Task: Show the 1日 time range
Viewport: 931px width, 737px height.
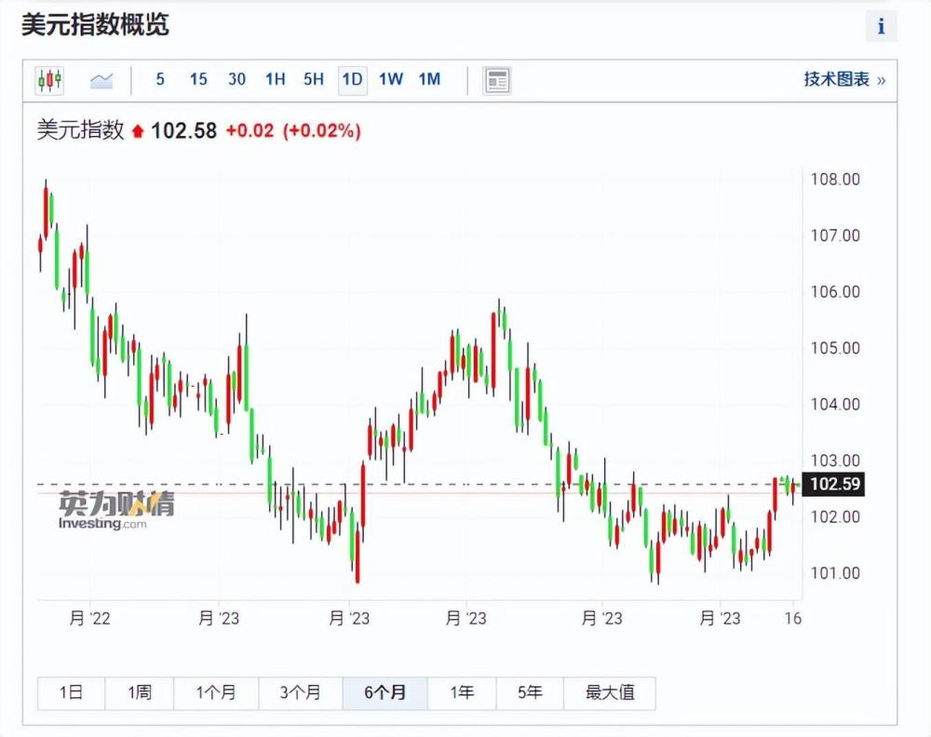Action: 71,693
